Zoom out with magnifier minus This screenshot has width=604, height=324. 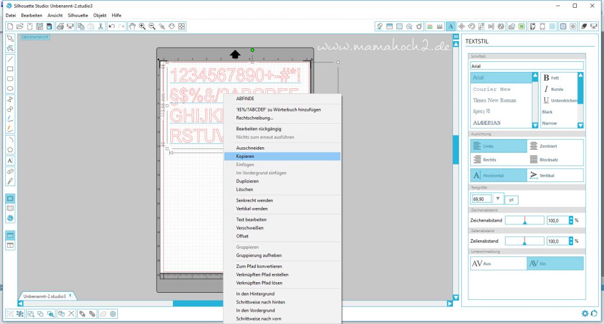point(152,26)
